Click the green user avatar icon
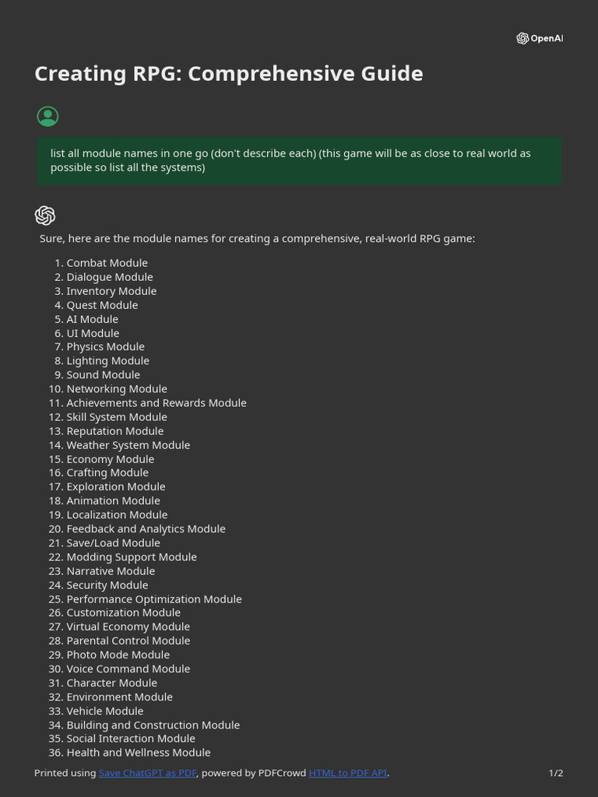This screenshot has width=598, height=797. [x=47, y=117]
